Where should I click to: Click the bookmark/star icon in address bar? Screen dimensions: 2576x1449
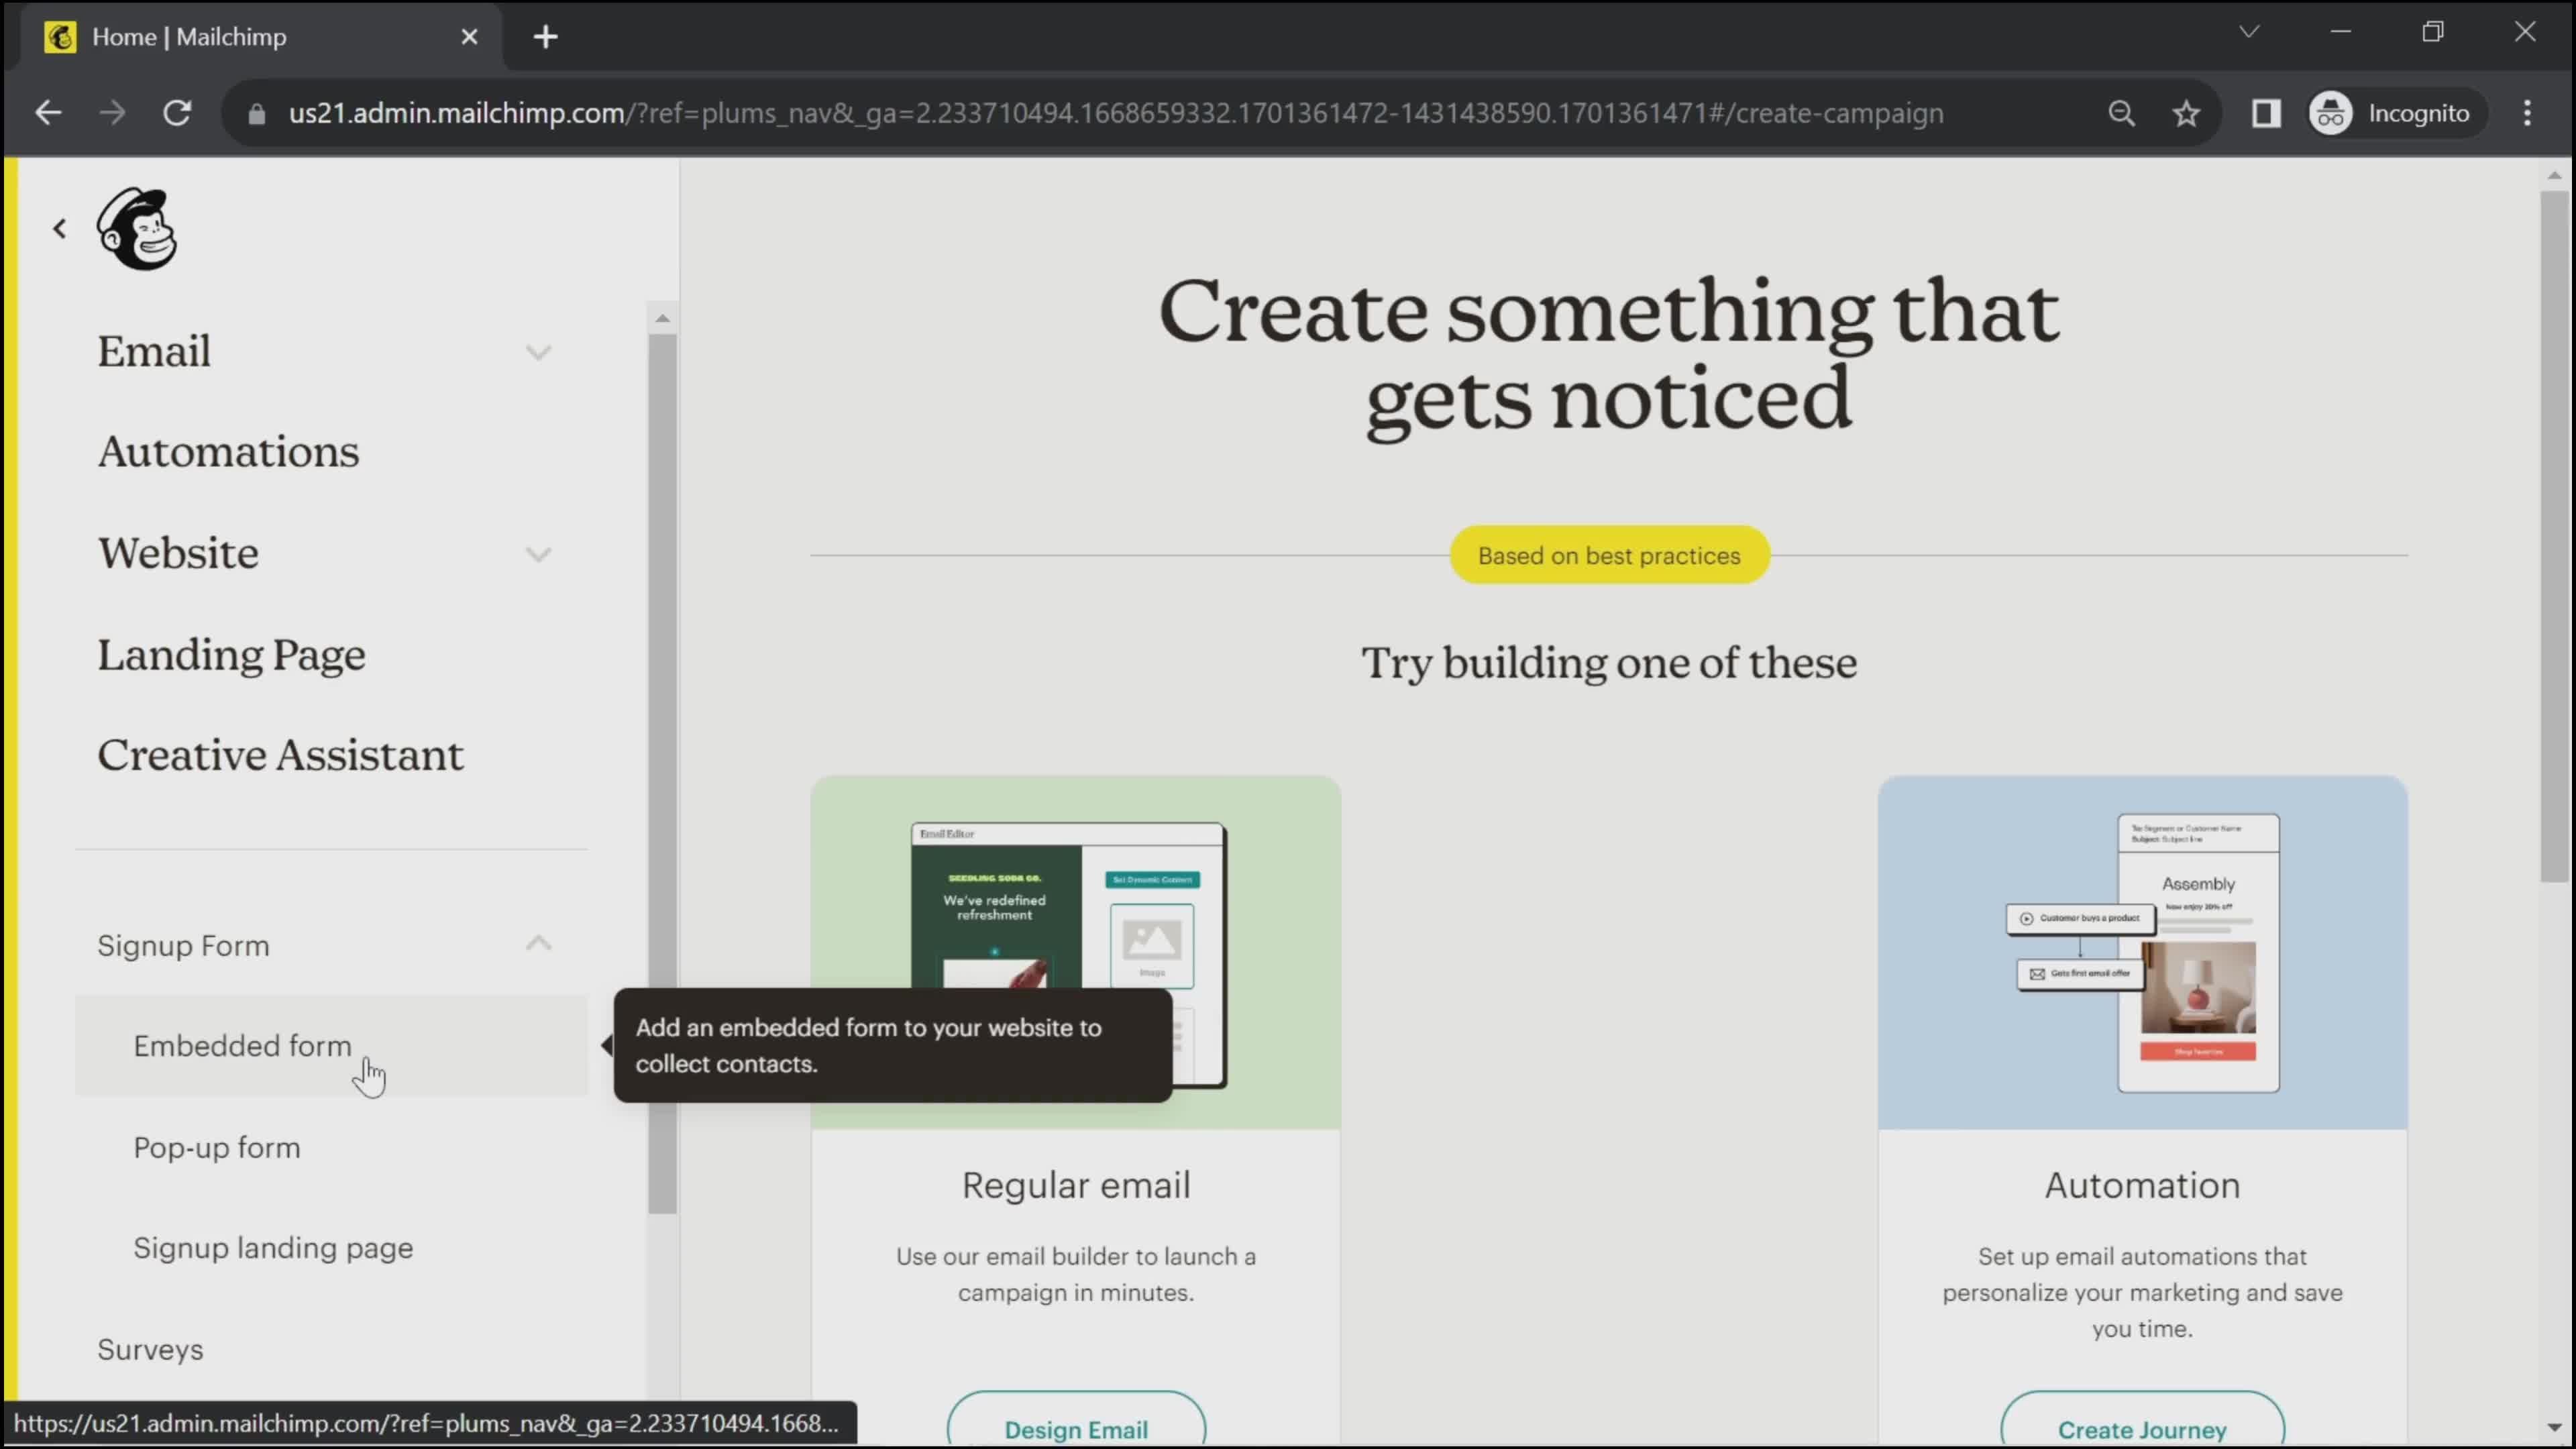pyautogui.click(x=2188, y=111)
